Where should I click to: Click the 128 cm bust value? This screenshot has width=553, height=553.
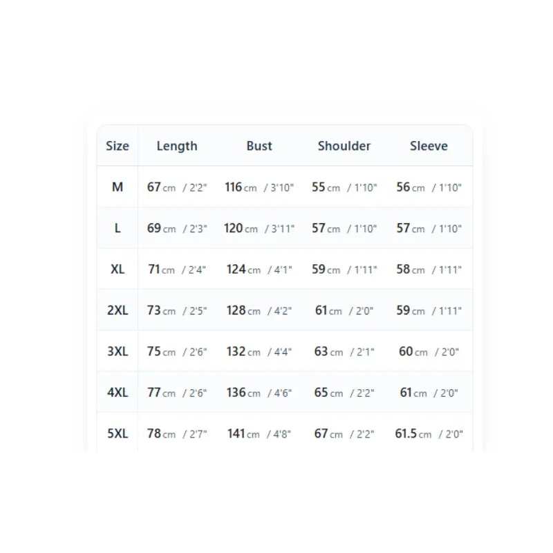(x=259, y=310)
